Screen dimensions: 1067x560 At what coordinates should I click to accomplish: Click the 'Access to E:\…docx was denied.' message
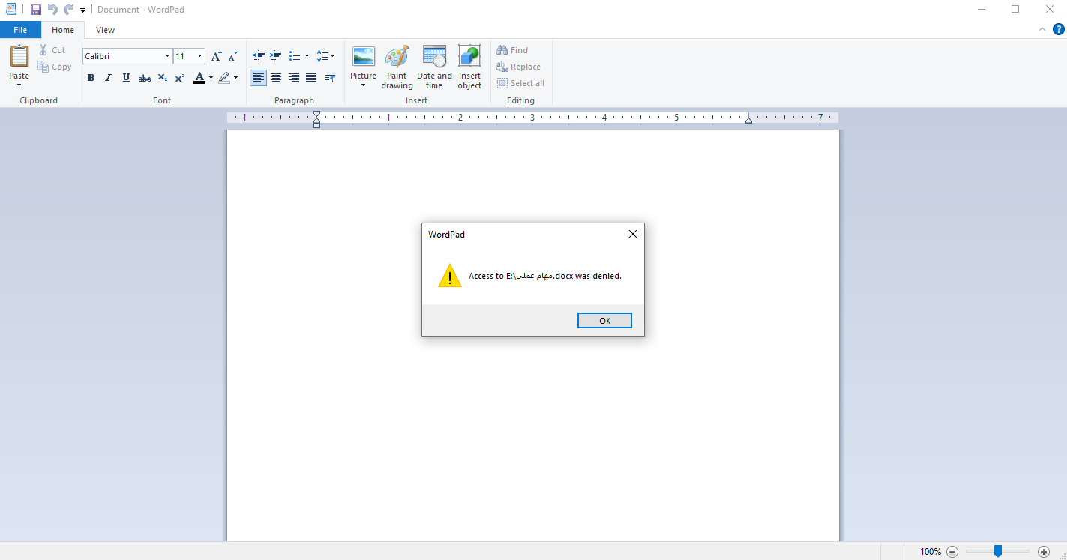coord(545,276)
